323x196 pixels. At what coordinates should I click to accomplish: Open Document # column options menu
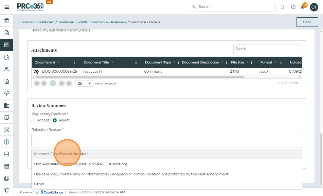coord(75,62)
